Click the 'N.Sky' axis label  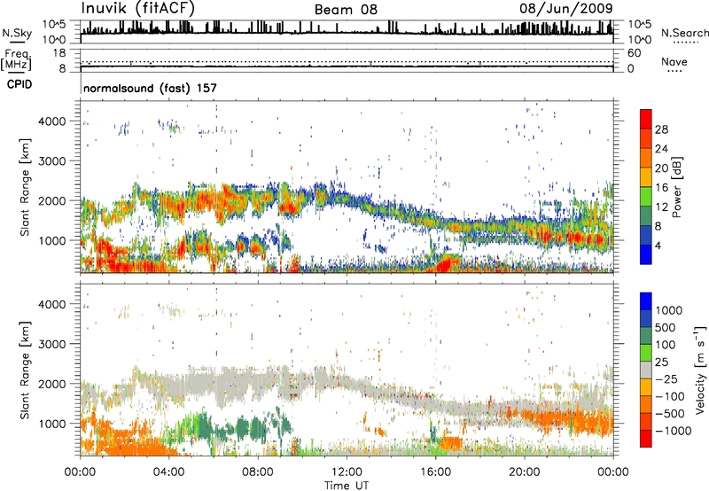click(17, 34)
